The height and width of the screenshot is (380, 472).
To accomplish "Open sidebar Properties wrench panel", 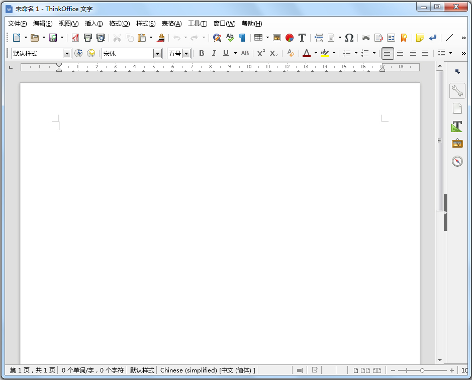I will tap(457, 91).
